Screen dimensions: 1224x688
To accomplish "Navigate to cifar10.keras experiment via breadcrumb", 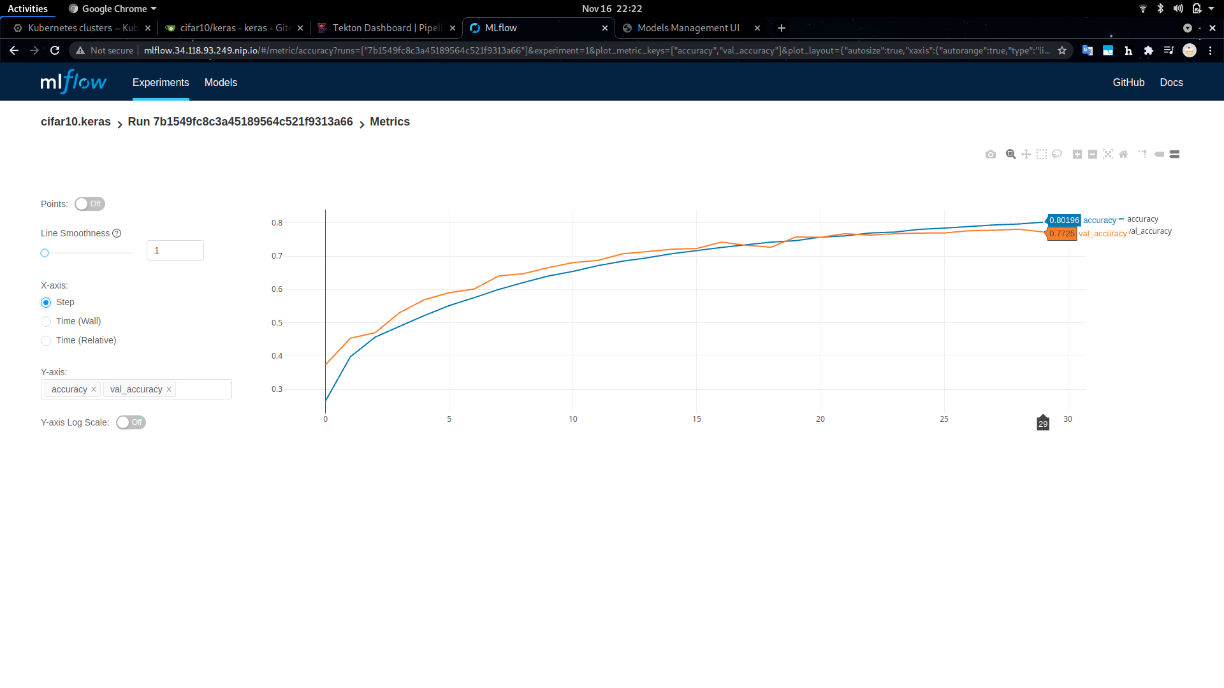I will (x=75, y=122).
